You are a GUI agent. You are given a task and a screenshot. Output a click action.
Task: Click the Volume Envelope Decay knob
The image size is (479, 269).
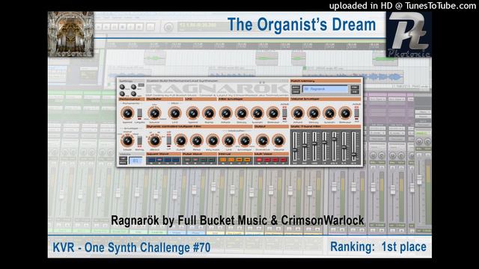pyautogui.click(x=314, y=113)
